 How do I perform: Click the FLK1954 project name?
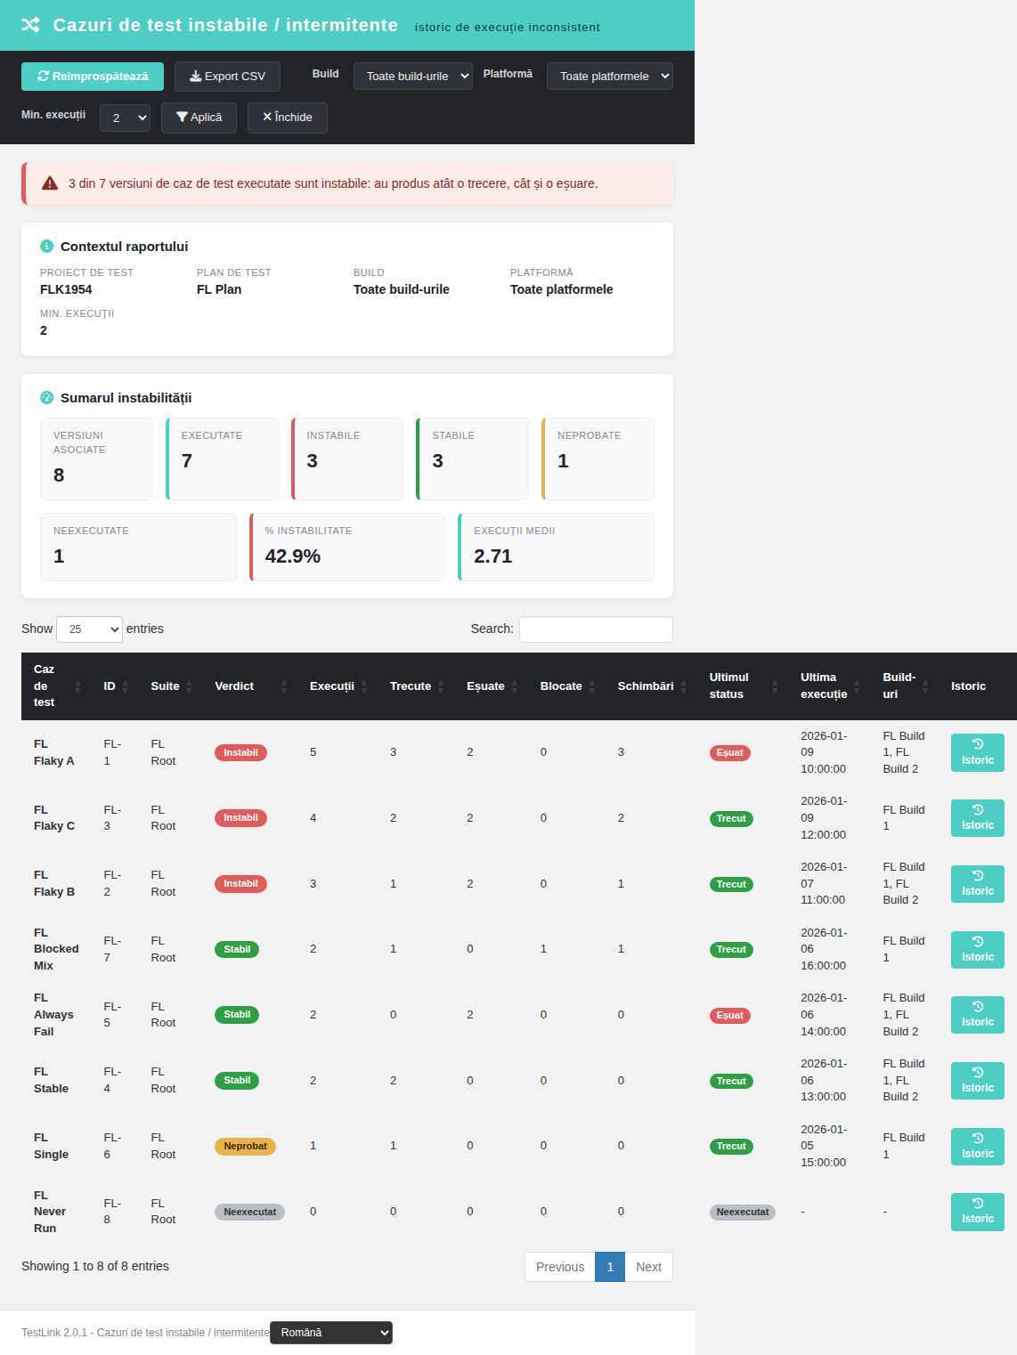pos(66,289)
